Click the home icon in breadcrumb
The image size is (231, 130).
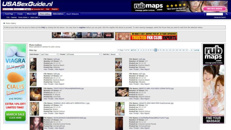(x=4, y=23)
